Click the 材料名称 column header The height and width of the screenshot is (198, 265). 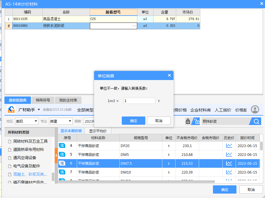[x=98, y=138]
